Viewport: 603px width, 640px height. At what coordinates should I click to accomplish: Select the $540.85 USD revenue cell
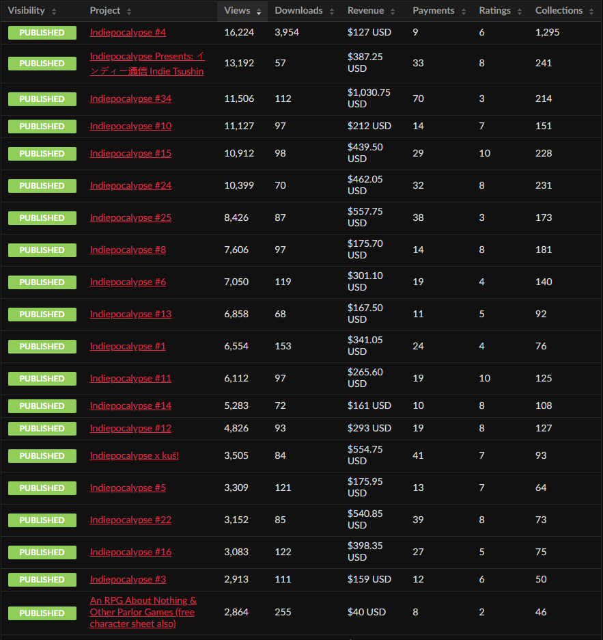pyautogui.click(x=365, y=520)
